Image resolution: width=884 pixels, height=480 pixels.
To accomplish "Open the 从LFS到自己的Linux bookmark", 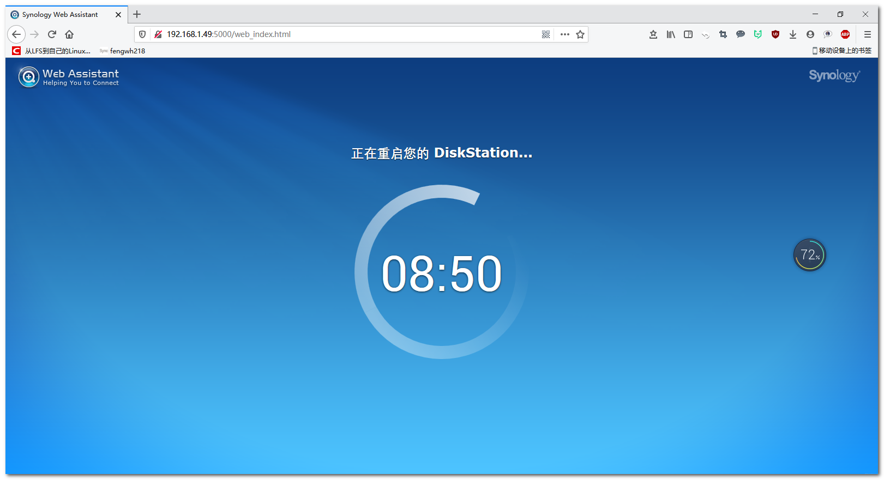I will (52, 51).
